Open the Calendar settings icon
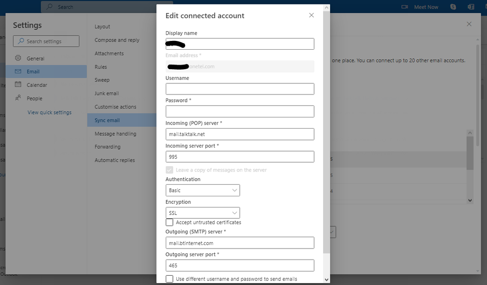Screen dimensions: 487x285 pyautogui.click(x=18, y=84)
